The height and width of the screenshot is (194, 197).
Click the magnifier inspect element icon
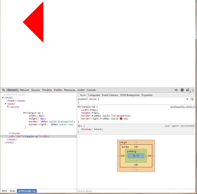point(3,90)
